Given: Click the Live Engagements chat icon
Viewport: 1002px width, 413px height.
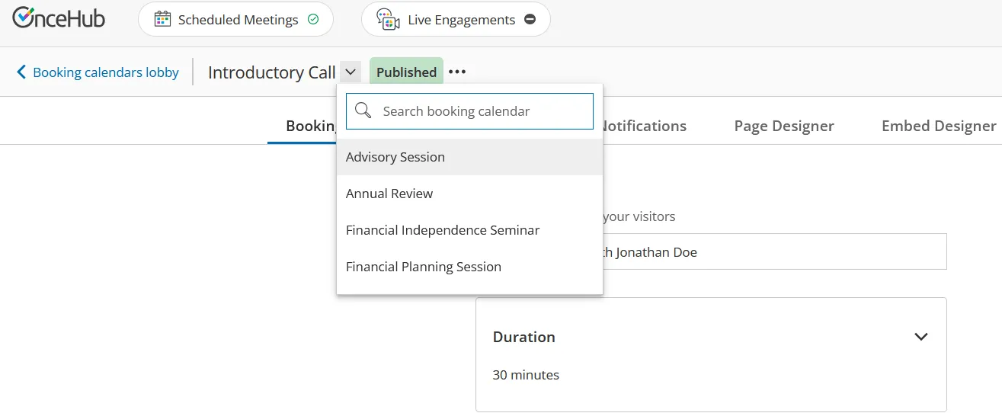Looking at the screenshot, I should point(389,20).
